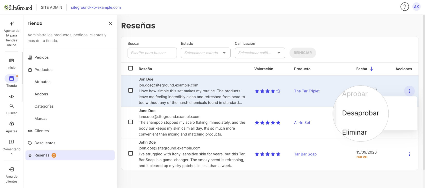Viewport: 425px width, 188px height.
Task: Open the AK user avatar menu
Action: [416, 7]
